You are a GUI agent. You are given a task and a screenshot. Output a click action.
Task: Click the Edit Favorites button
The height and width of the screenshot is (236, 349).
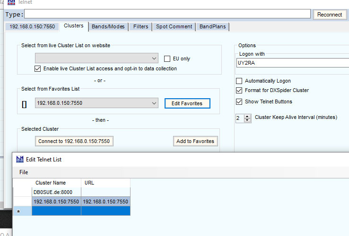[187, 103]
